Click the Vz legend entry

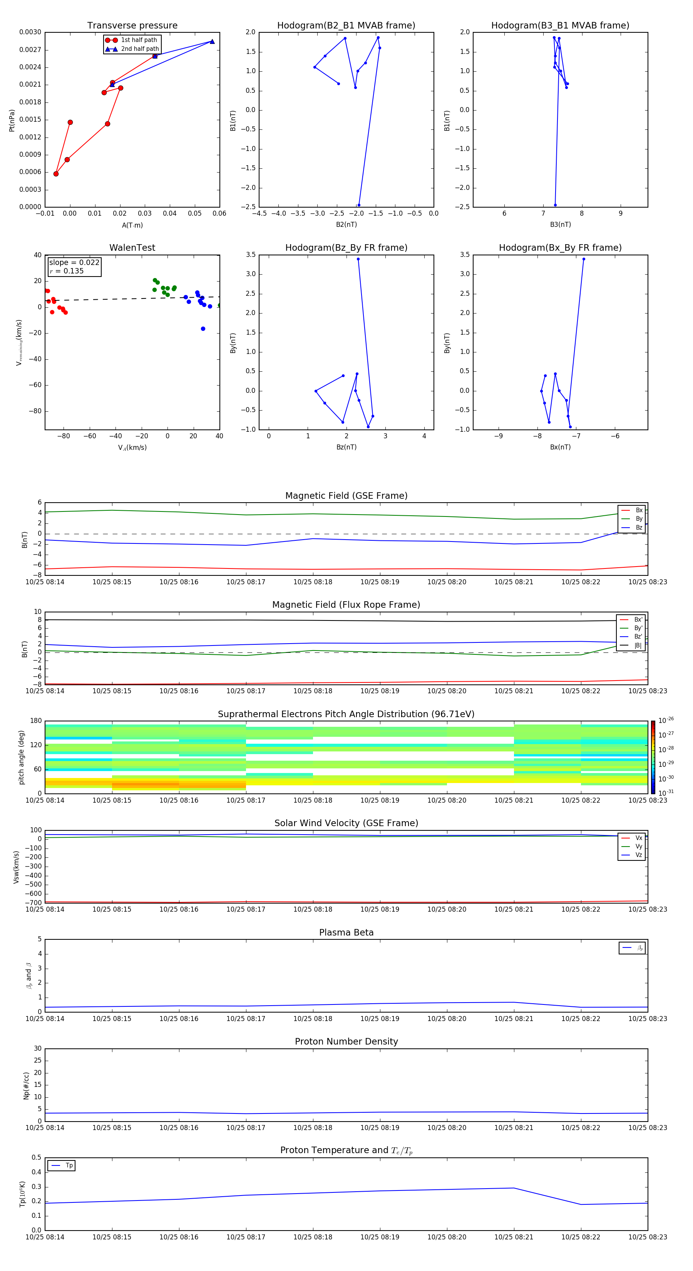coord(632,855)
